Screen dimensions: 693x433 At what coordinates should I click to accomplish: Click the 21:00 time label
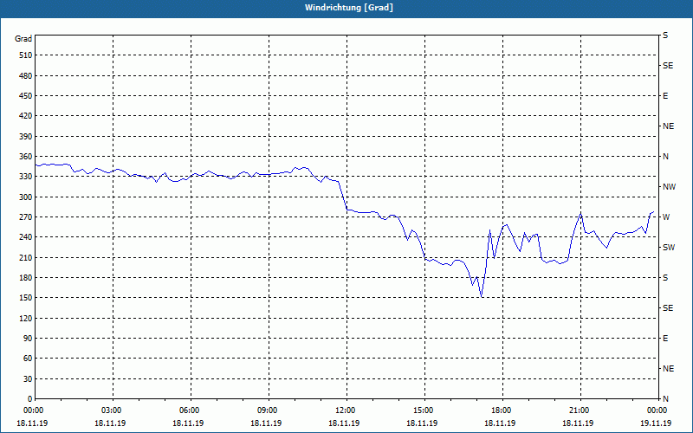579,410
